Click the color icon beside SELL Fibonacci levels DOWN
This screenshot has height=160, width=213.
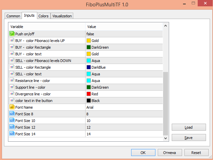pyautogui.click(x=12, y=61)
